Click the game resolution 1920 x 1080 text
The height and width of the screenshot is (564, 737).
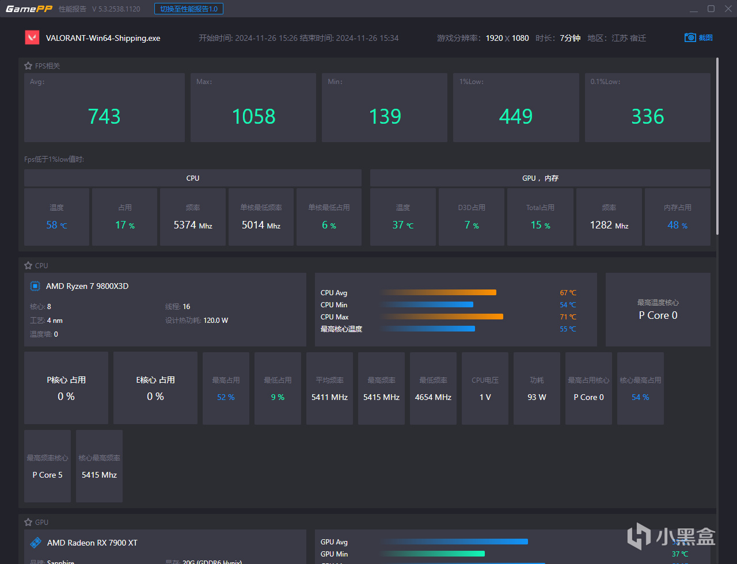click(507, 38)
